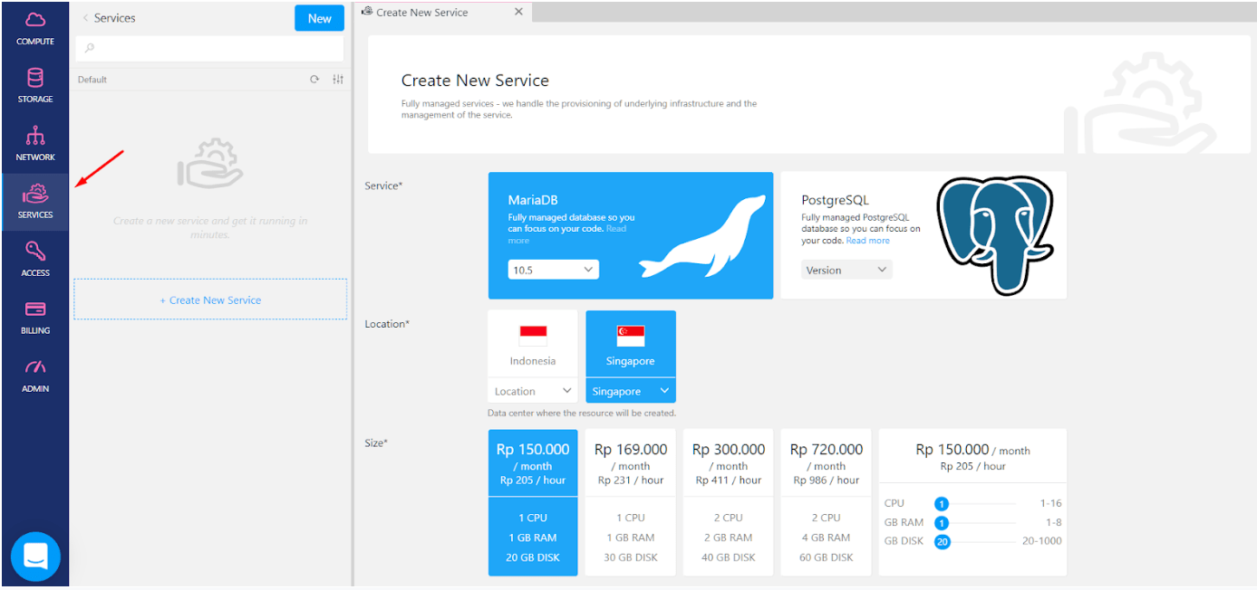This screenshot has height=590, width=1257.
Task: Choose the Rp 300.000 size plan
Action: click(728, 502)
